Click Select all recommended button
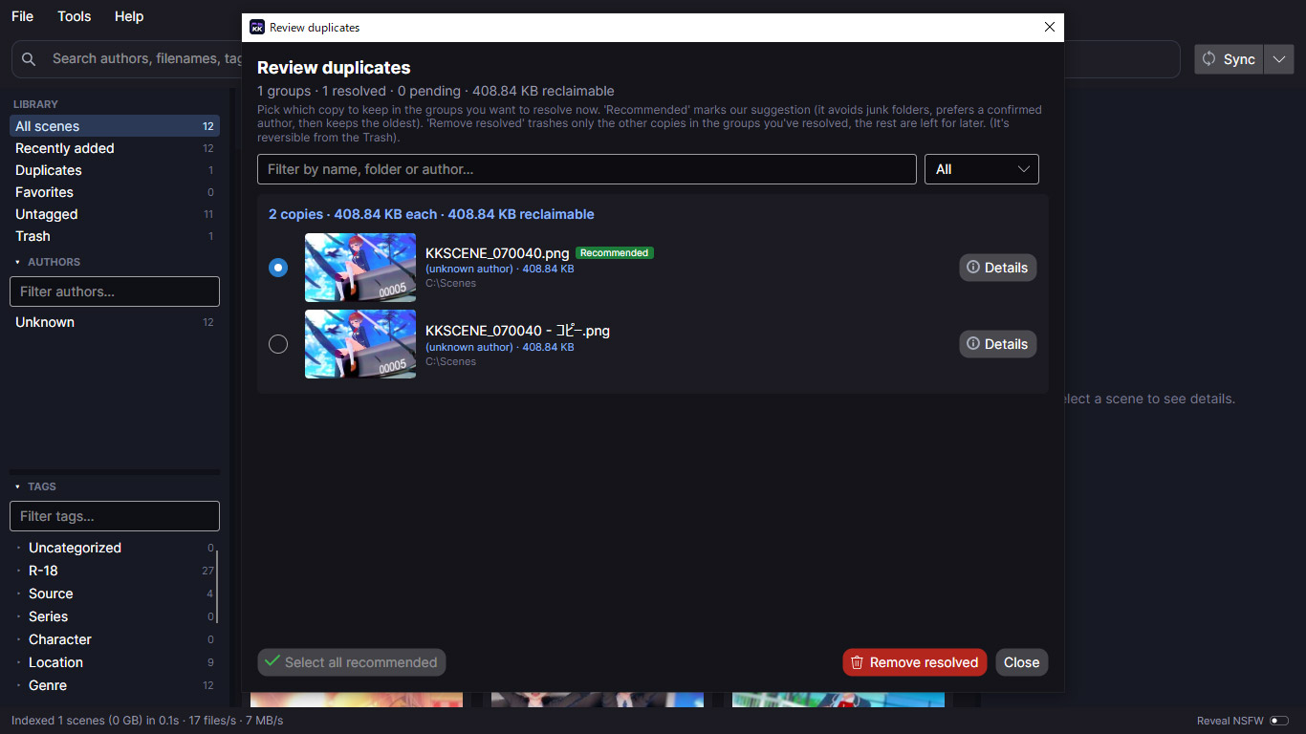Image resolution: width=1306 pixels, height=734 pixels. 351,662
